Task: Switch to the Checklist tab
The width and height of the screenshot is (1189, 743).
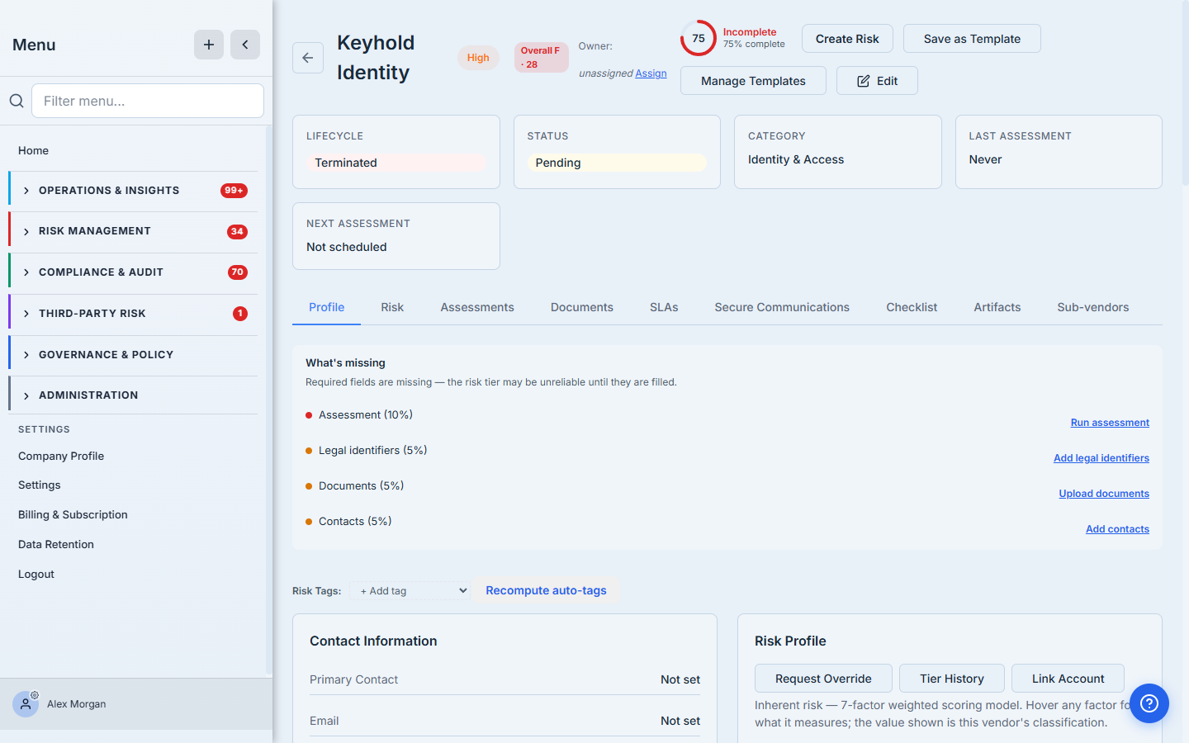Action: click(912, 307)
